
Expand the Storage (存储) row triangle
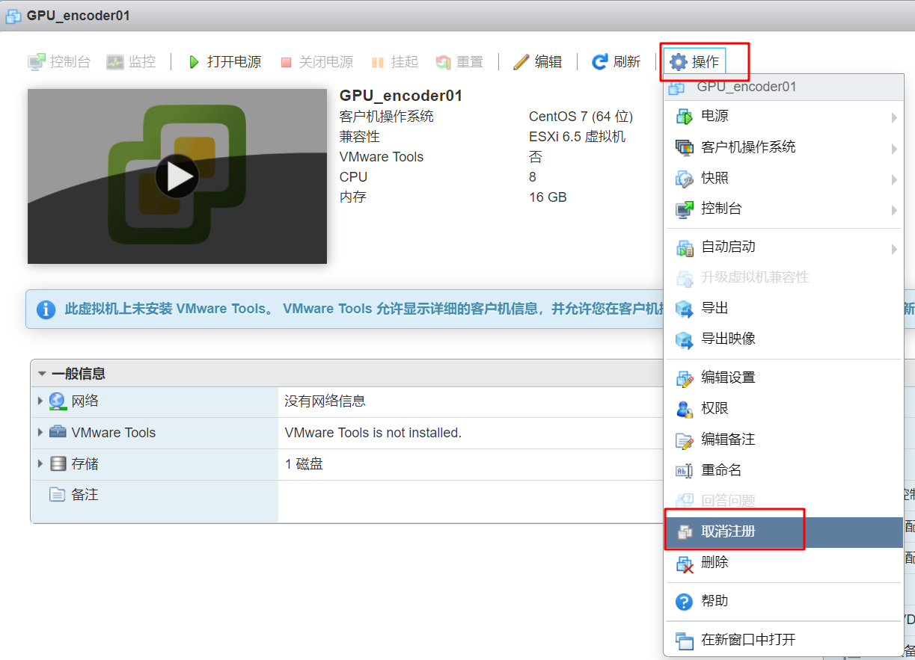(40, 463)
